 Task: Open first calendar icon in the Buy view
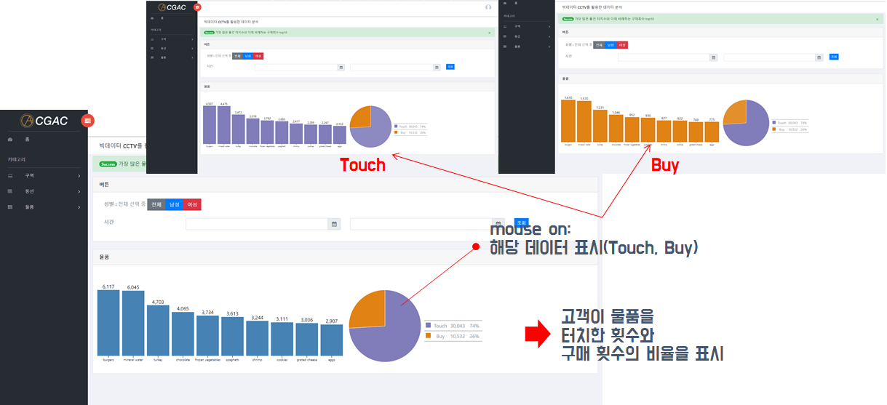pyautogui.click(x=713, y=57)
